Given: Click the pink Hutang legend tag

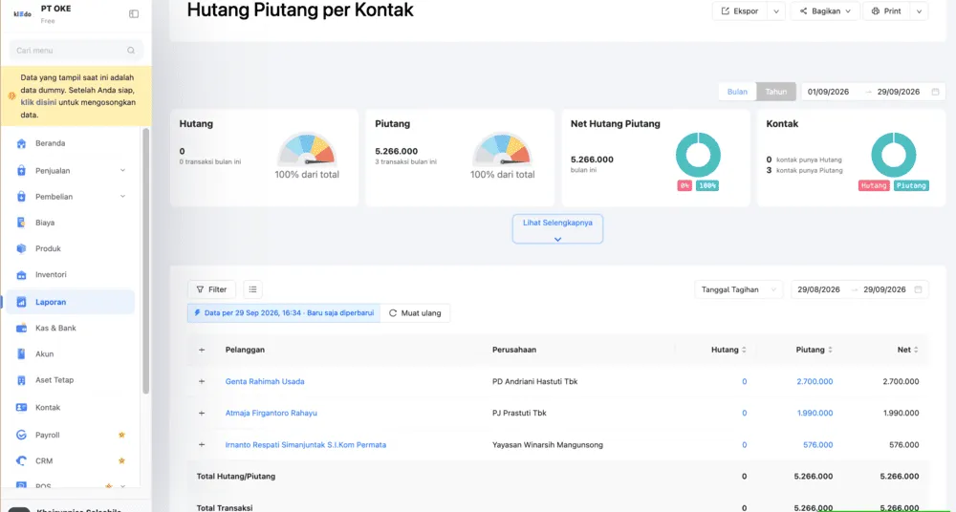Looking at the screenshot, I should click(x=875, y=185).
